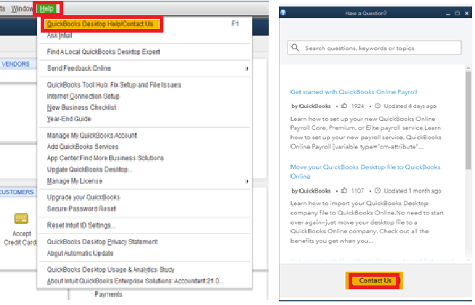The image size is (475, 305).
Task: Maximize the Have a Question window
Action: 457,13
